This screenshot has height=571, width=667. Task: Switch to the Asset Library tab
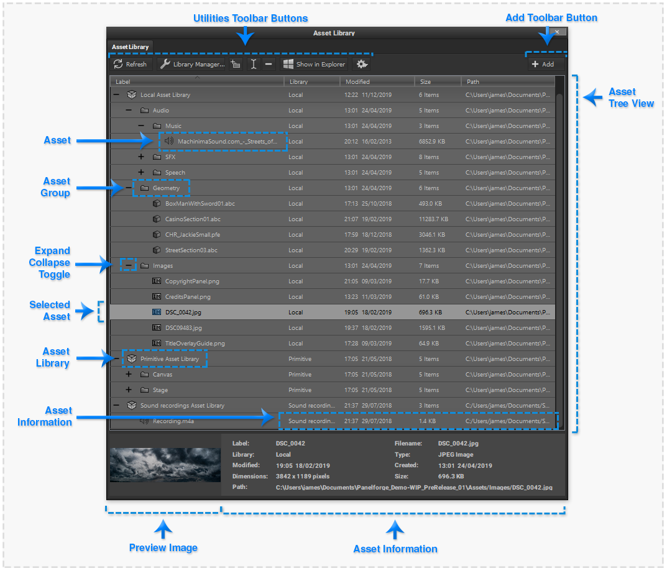[130, 47]
